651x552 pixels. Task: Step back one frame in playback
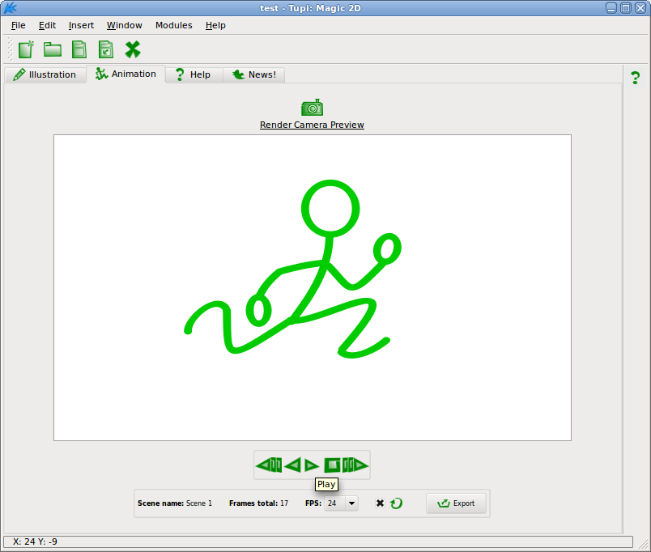269,465
